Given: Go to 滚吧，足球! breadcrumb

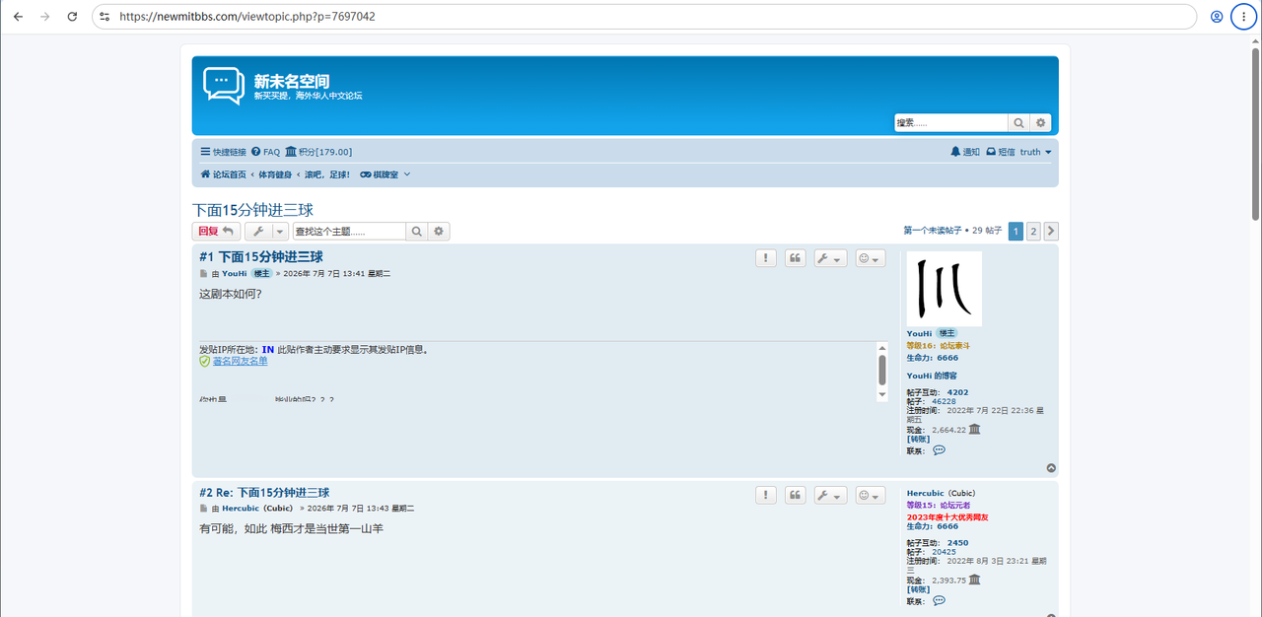Looking at the screenshot, I should pos(327,174).
